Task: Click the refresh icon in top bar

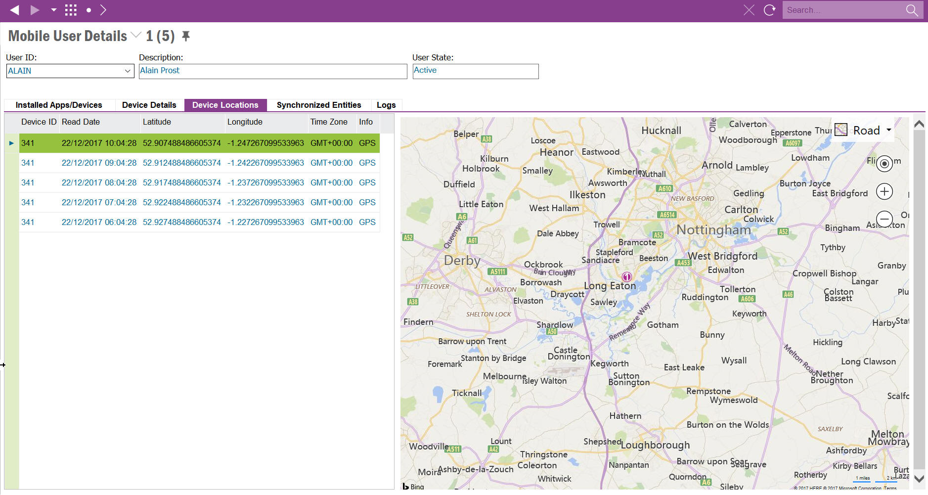Action: pyautogui.click(x=769, y=10)
